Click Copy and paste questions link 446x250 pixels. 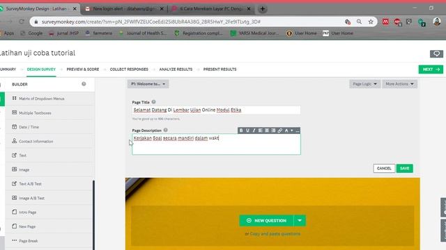tap(275, 234)
